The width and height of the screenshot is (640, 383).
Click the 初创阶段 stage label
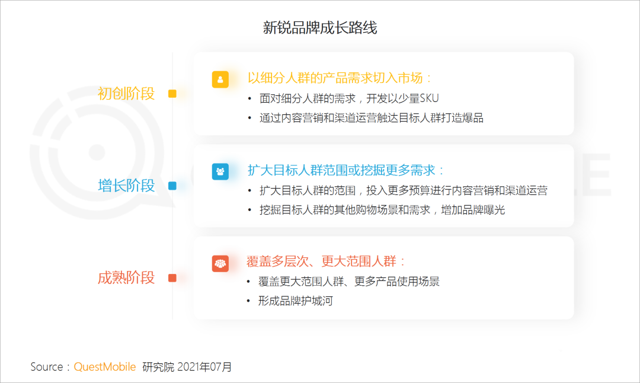(x=126, y=94)
